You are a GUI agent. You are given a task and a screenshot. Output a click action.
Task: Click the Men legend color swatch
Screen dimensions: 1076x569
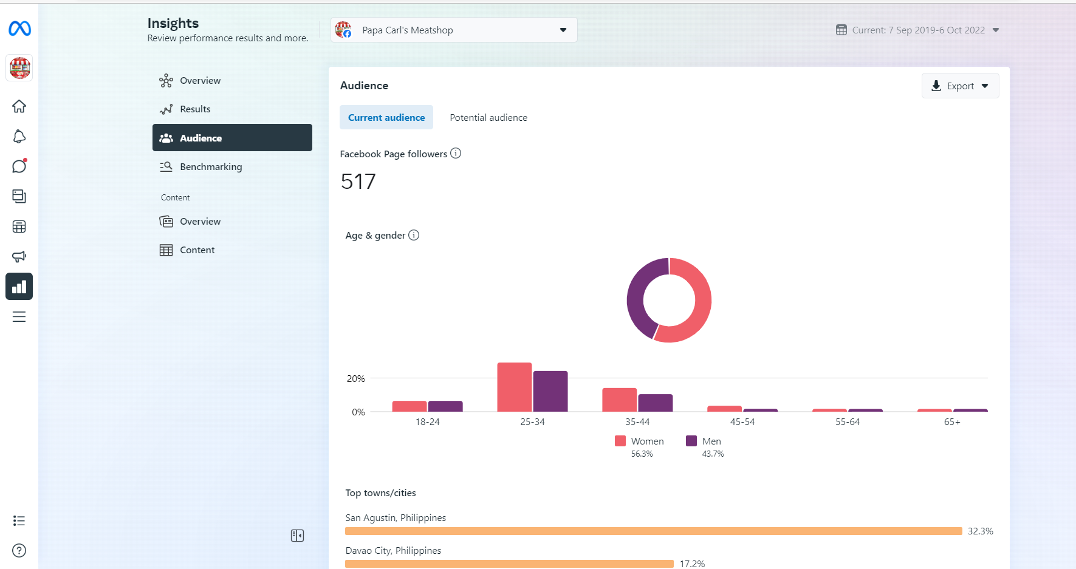coord(691,441)
